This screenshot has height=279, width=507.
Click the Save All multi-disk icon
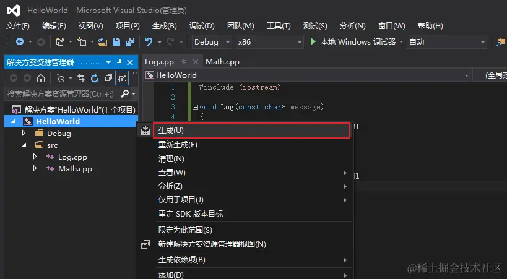point(130,42)
